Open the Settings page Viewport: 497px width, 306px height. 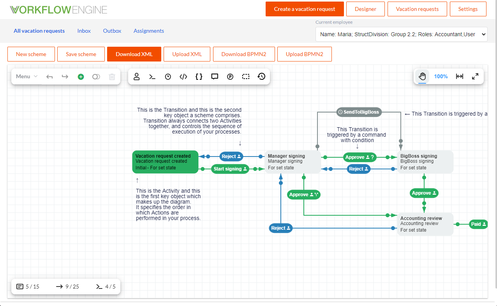pyautogui.click(x=468, y=9)
